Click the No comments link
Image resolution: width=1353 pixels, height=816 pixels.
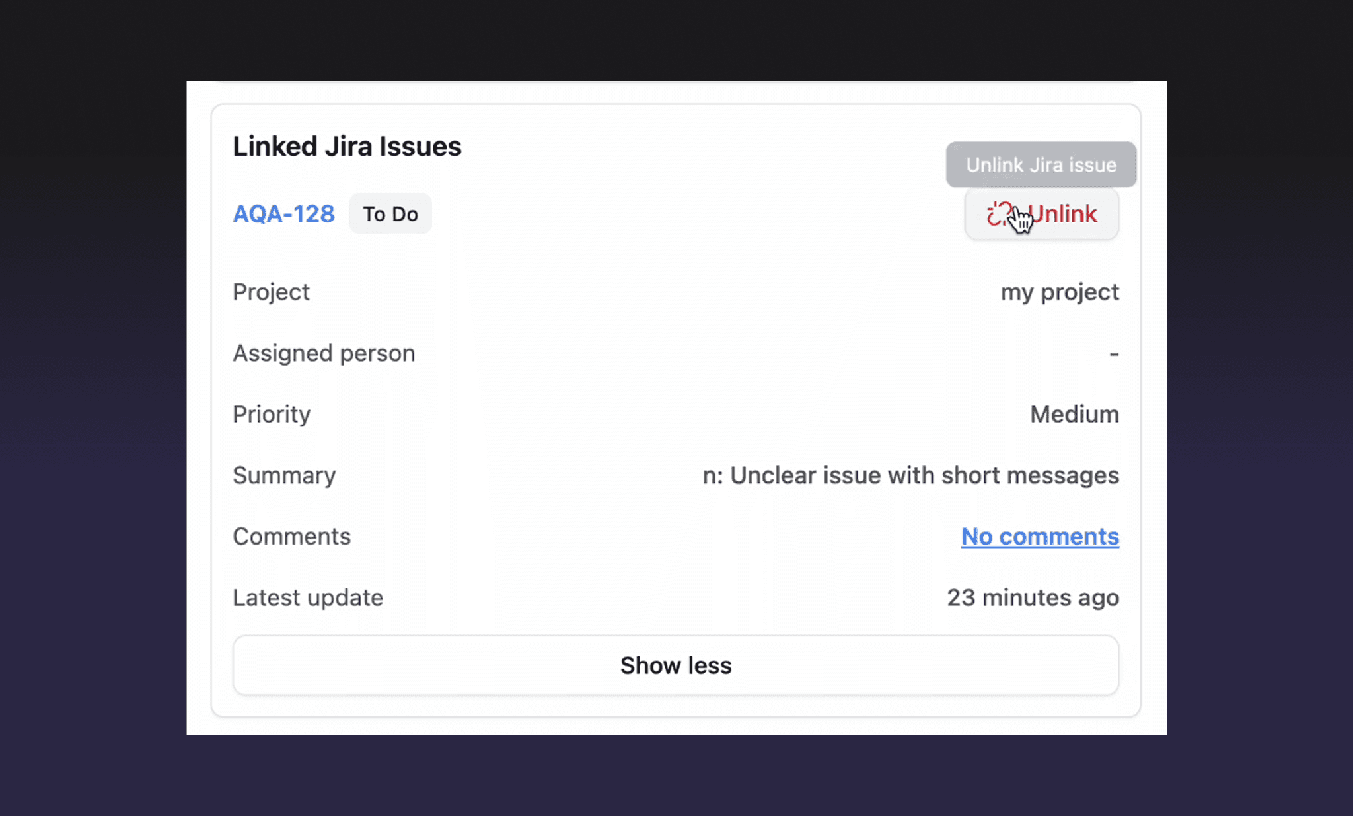pyautogui.click(x=1039, y=537)
